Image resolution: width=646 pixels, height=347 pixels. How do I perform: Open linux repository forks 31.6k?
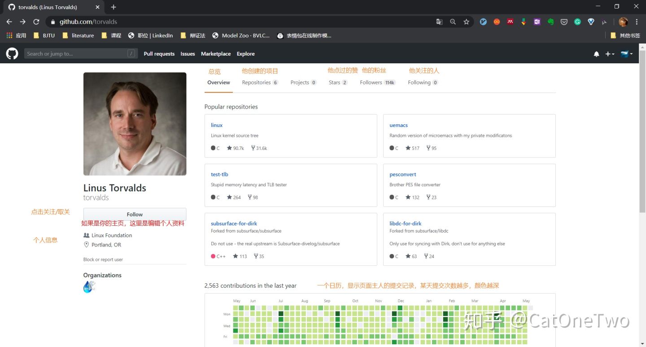point(259,148)
